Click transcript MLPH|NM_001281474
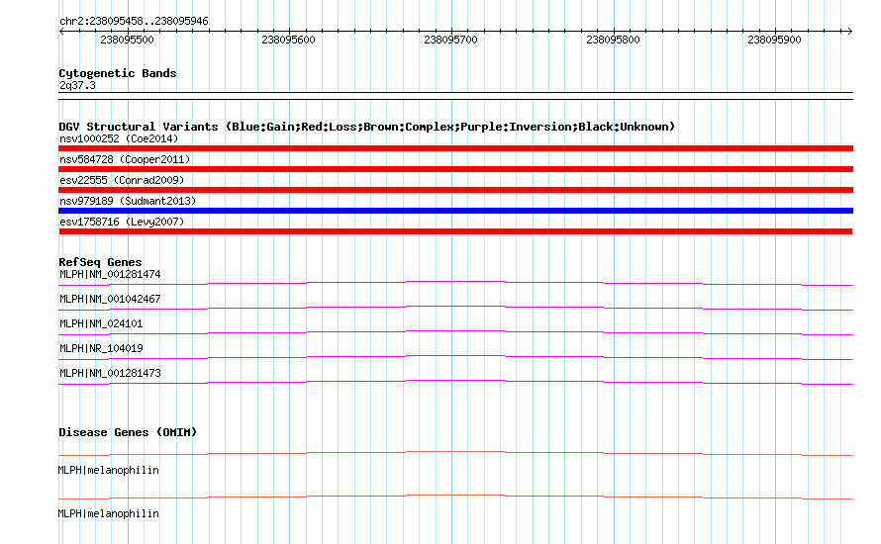 click(110, 275)
